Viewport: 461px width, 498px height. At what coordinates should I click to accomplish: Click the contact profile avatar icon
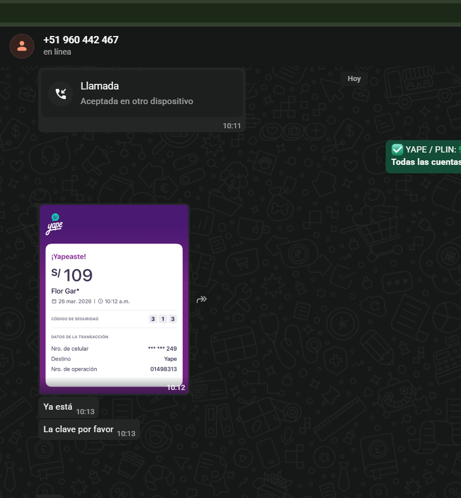(21, 46)
